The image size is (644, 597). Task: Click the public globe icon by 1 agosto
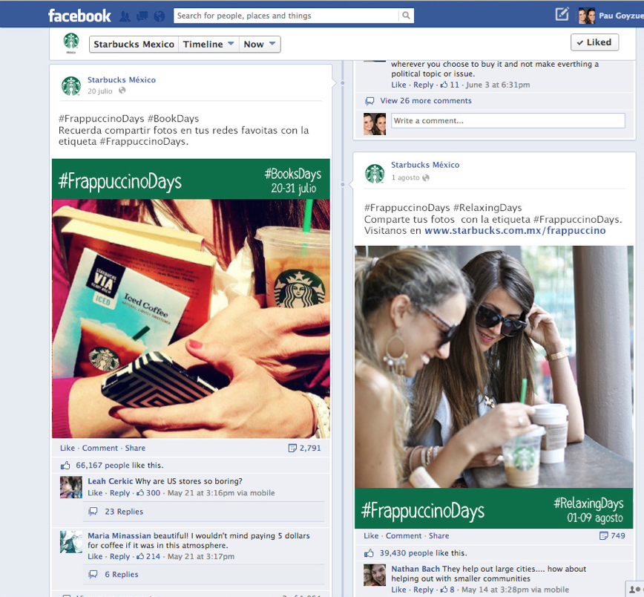pos(426,177)
